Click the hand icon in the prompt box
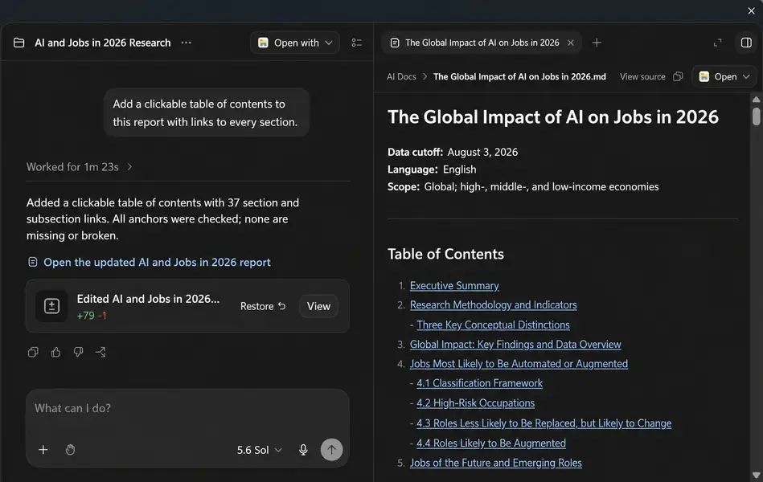 [70, 450]
